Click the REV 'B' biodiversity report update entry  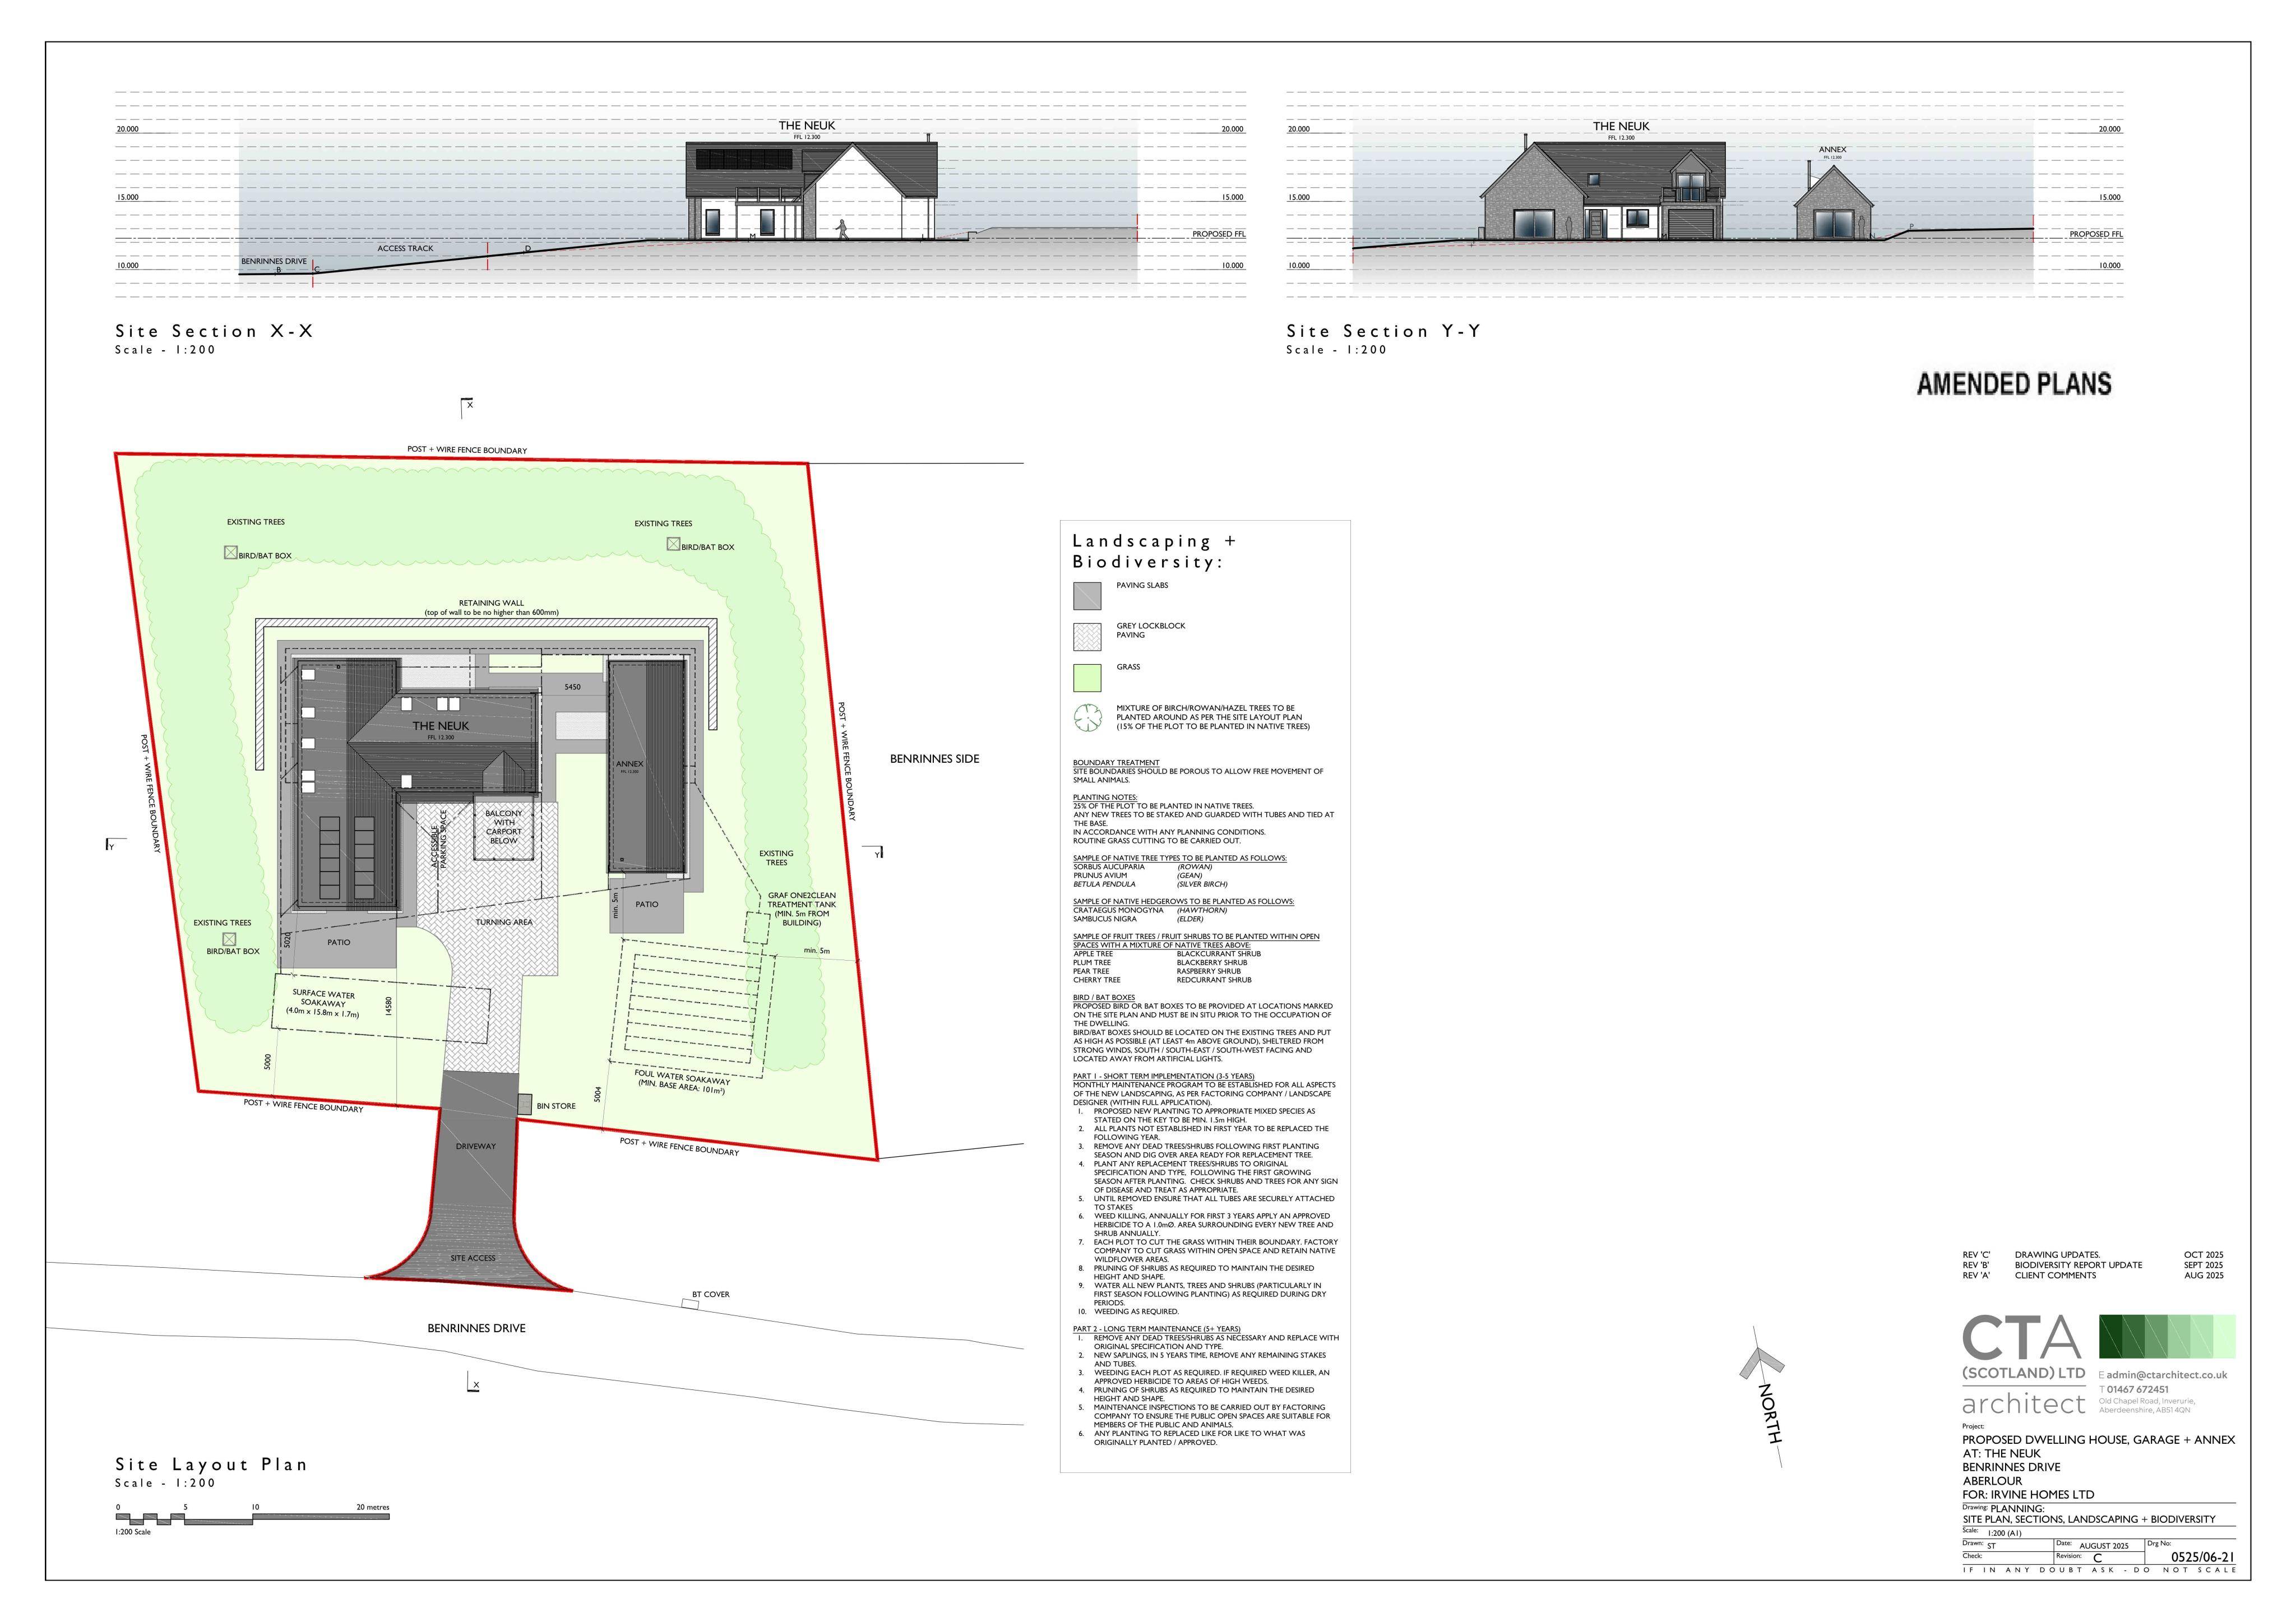click(2093, 1265)
